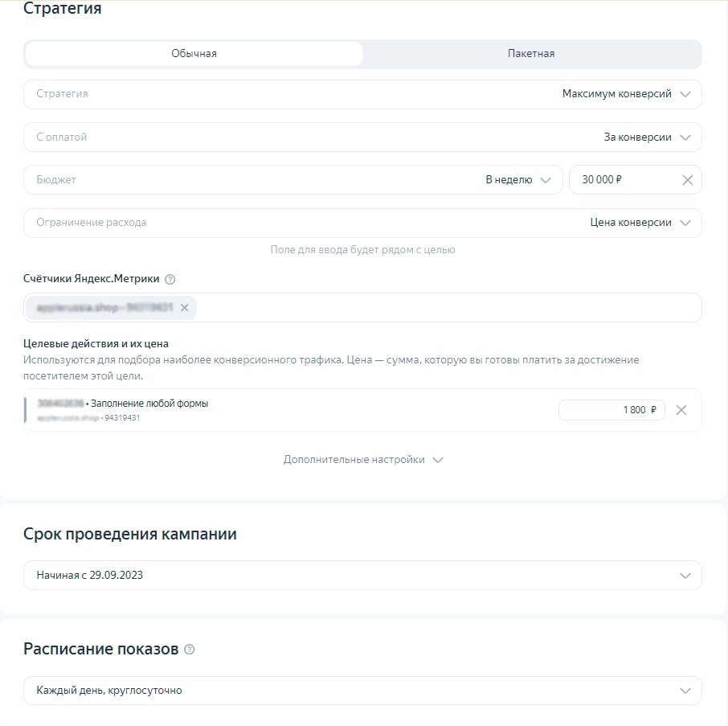Click chevron icon next to За конверсии

coord(685,137)
